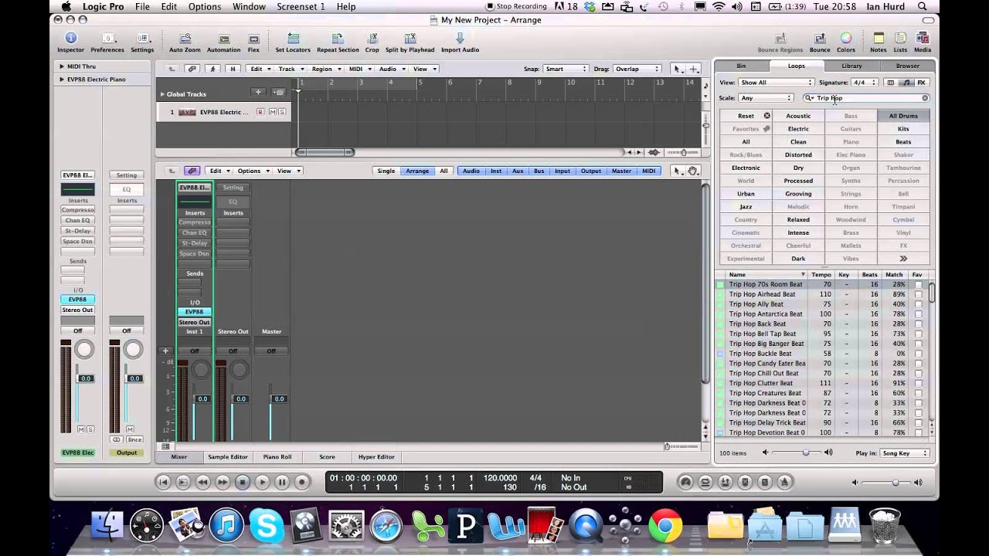Click the transport Stop button
The image size is (989, 556).
[x=242, y=482]
